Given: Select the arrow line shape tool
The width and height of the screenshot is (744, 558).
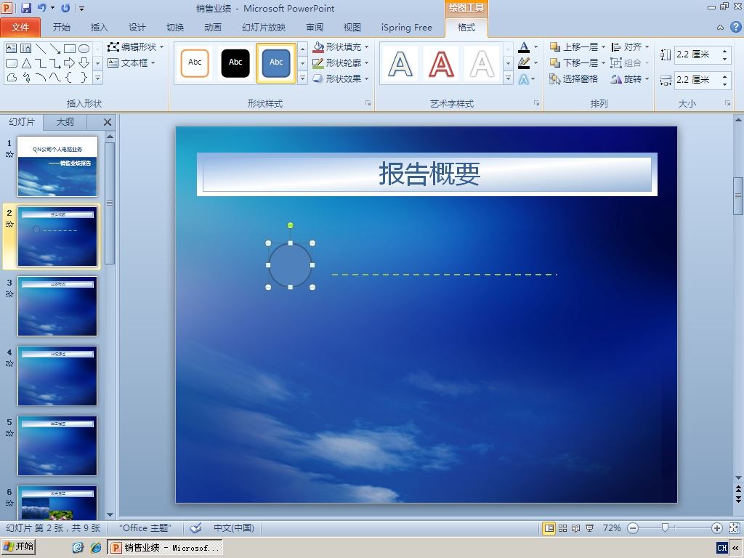Looking at the screenshot, I should tap(55, 49).
